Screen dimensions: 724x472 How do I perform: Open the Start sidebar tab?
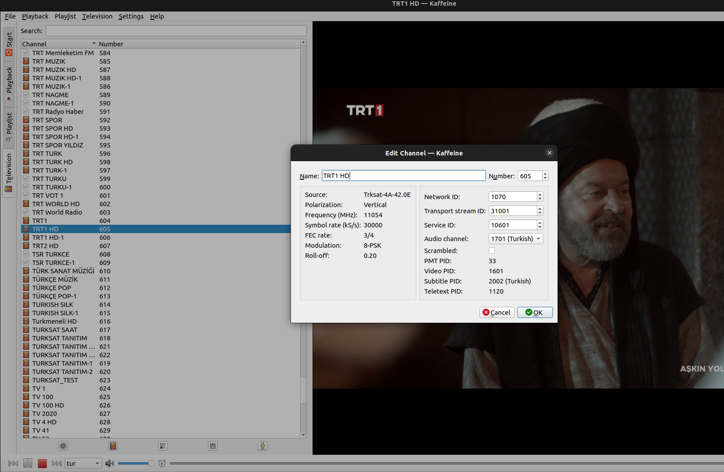pos(9,43)
